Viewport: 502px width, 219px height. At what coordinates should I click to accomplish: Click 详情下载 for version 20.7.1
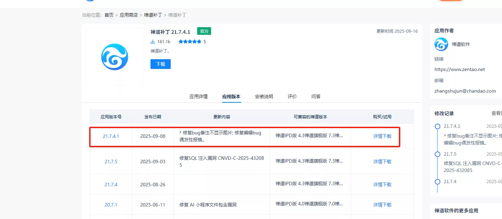click(x=382, y=205)
